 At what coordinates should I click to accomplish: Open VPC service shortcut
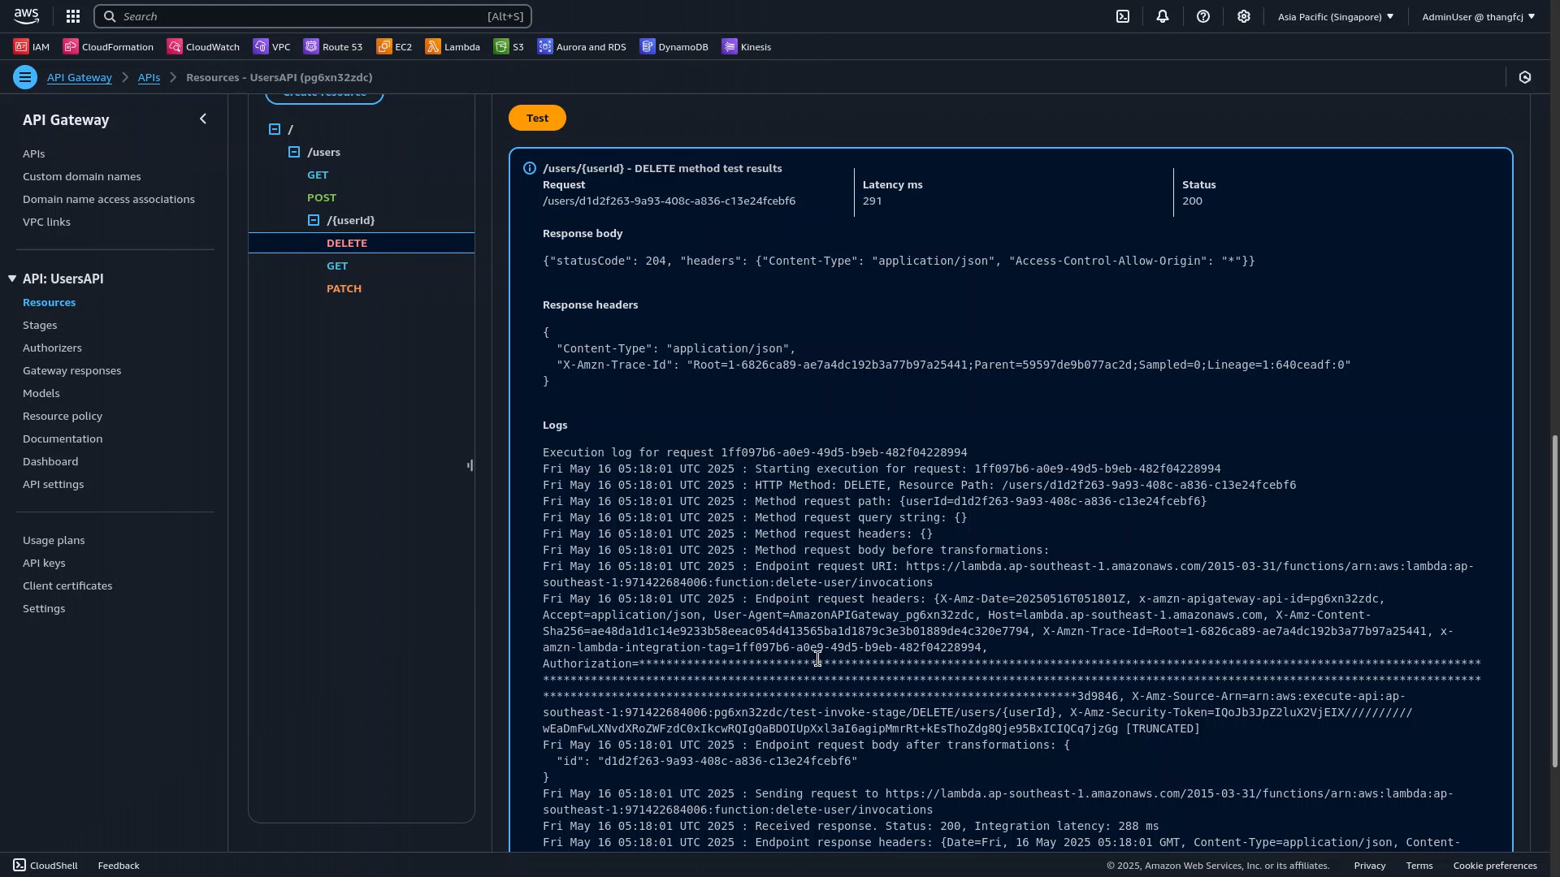(x=271, y=47)
